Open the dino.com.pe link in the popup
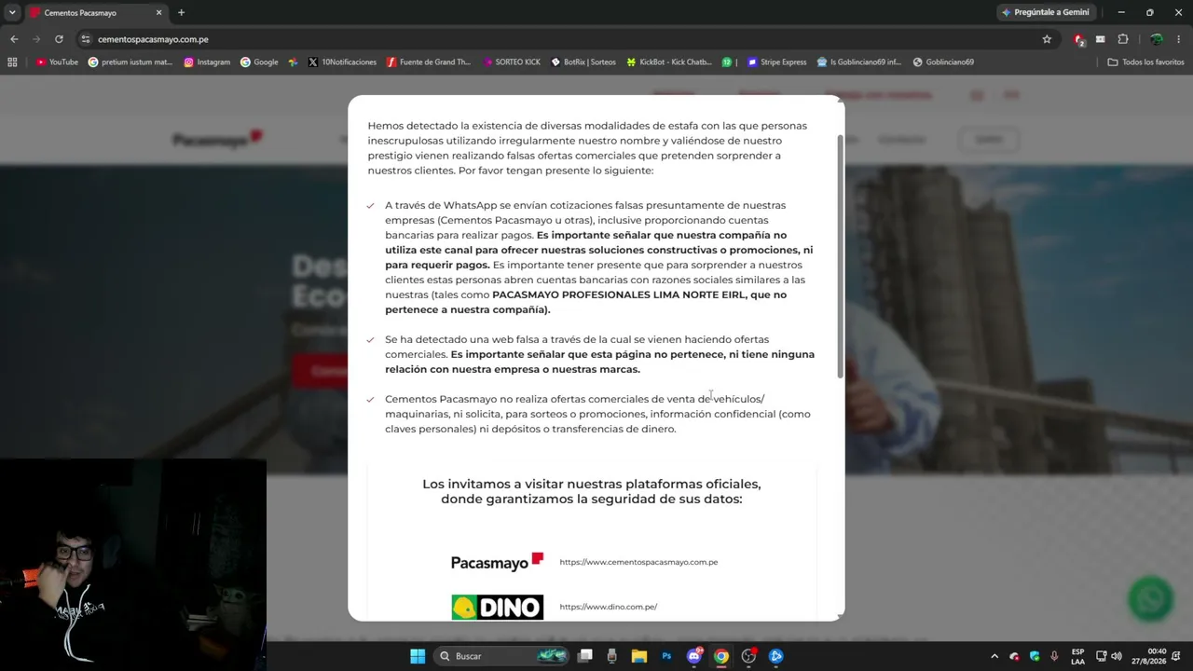The height and width of the screenshot is (671, 1193). 608,607
